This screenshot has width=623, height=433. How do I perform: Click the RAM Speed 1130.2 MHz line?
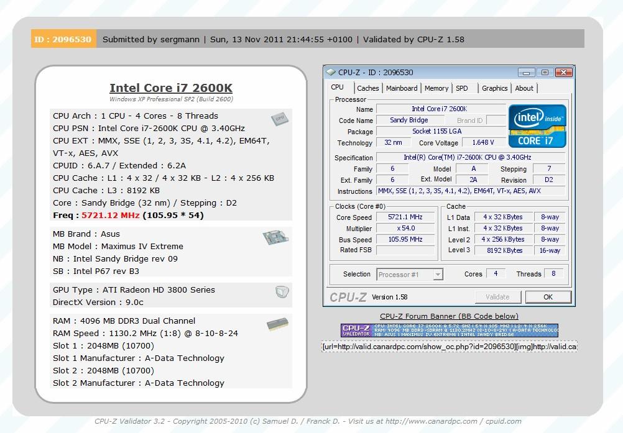click(x=145, y=334)
